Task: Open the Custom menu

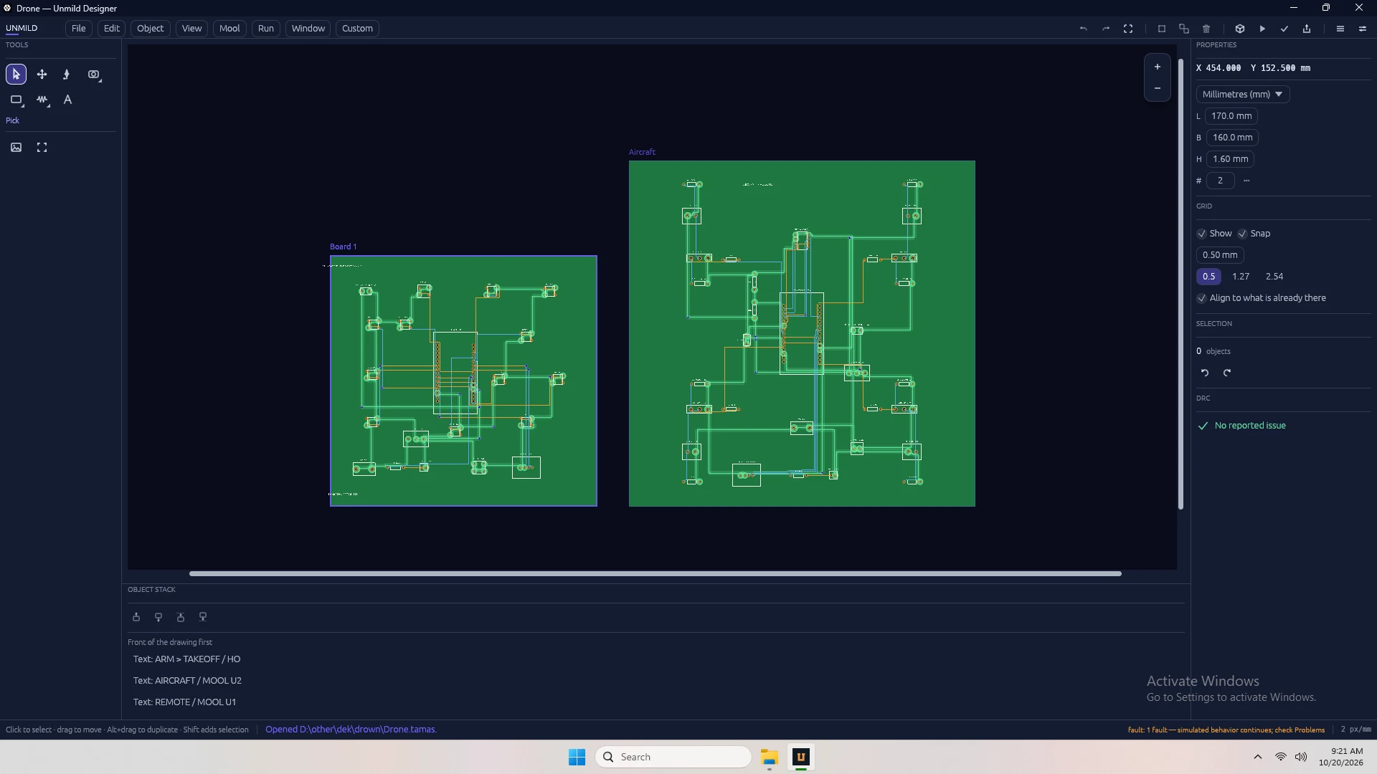Action: click(357, 29)
